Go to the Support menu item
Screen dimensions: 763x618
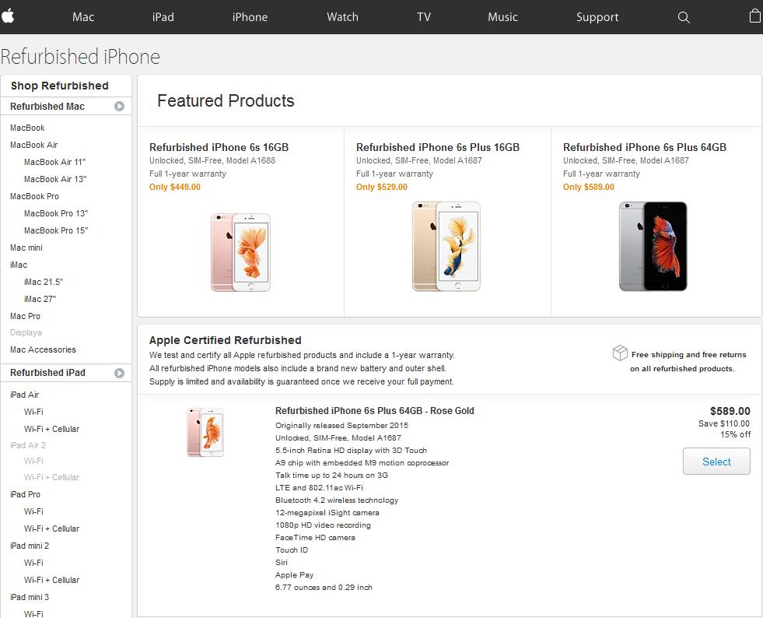click(x=597, y=17)
